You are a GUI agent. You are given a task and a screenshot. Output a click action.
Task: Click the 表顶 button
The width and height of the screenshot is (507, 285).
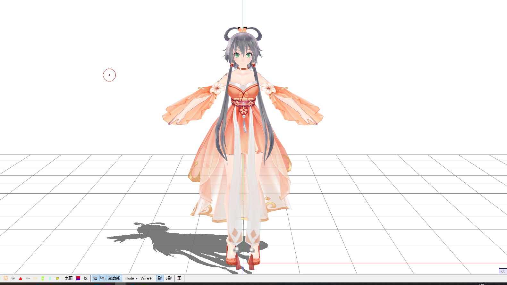[69, 278]
